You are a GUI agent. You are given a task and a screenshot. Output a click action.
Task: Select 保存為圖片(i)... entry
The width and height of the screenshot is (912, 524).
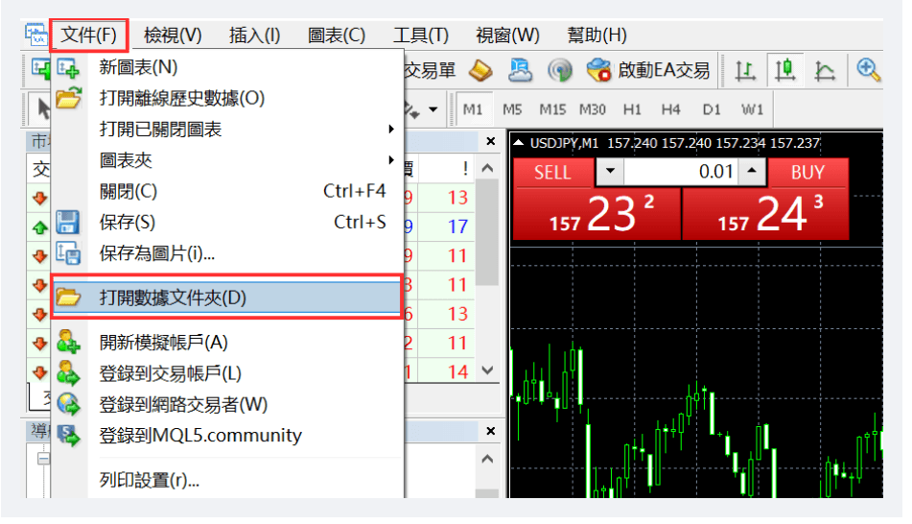227,253
